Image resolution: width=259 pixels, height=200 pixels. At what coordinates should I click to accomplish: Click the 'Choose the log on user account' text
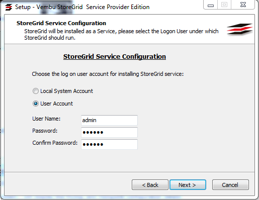click(x=108, y=74)
